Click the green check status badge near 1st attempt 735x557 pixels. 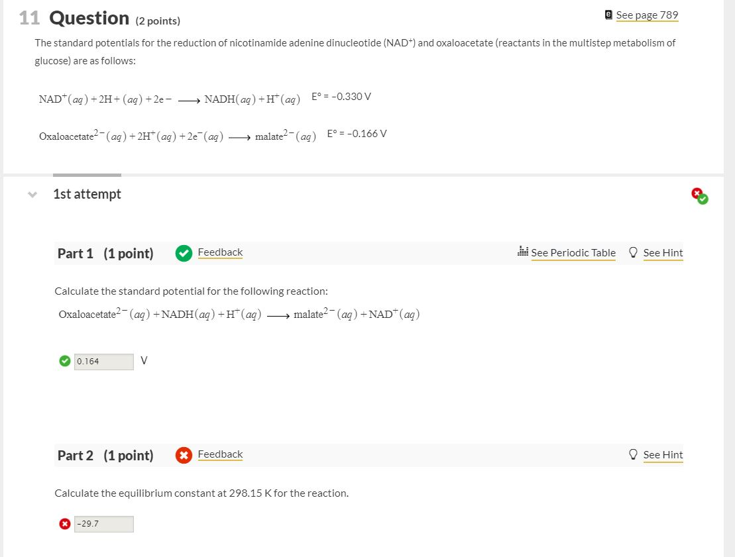pyautogui.click(x=703, y=199)
